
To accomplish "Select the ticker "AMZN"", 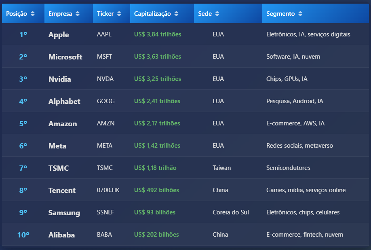I will tap(105, 123).
